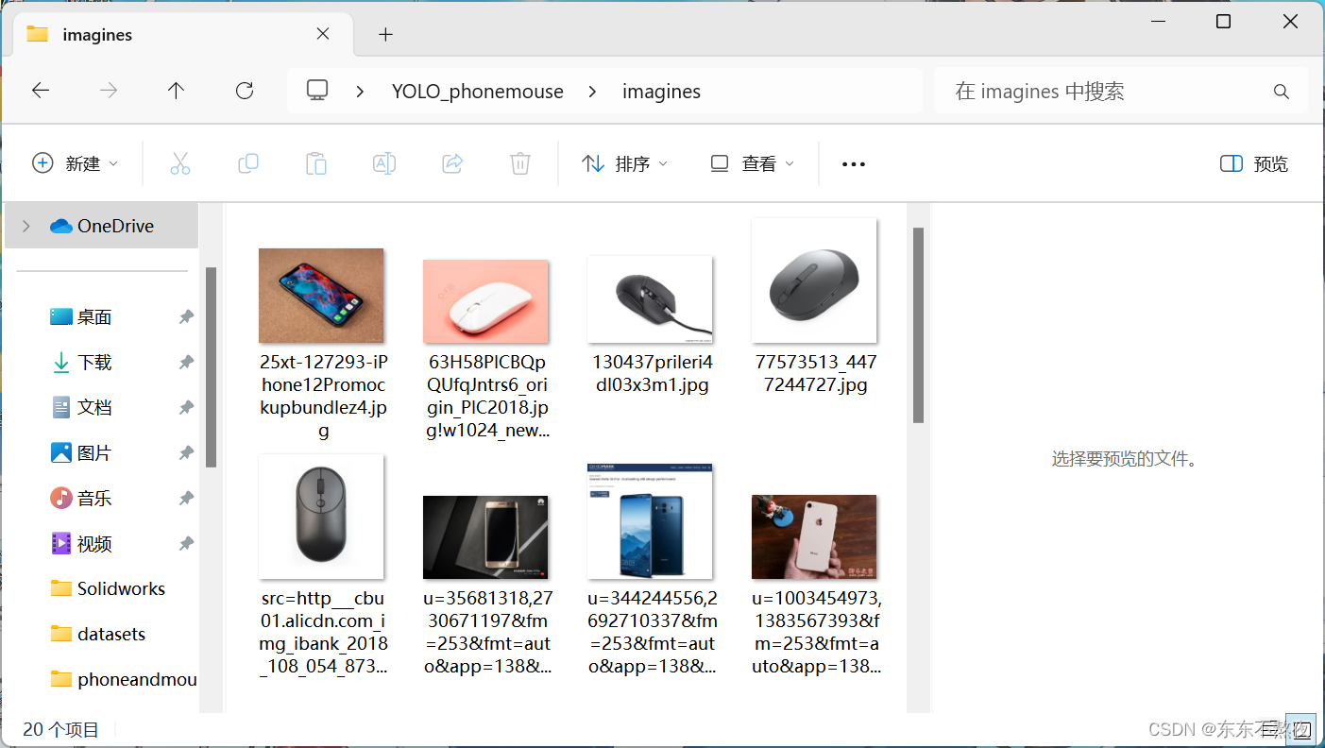Unpin 下载 using its pin icon
This screenshot has height=748, width=1325.
[186, 363]
